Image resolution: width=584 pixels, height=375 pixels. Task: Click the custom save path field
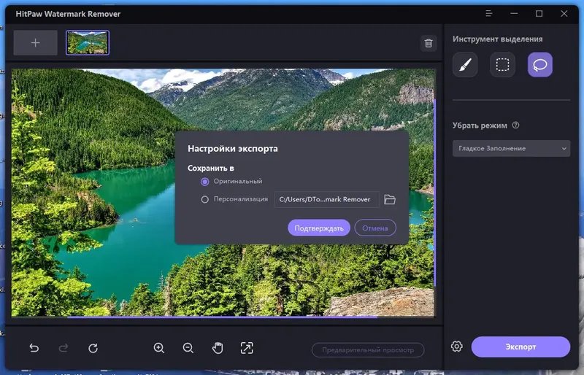tap(326, 200)
